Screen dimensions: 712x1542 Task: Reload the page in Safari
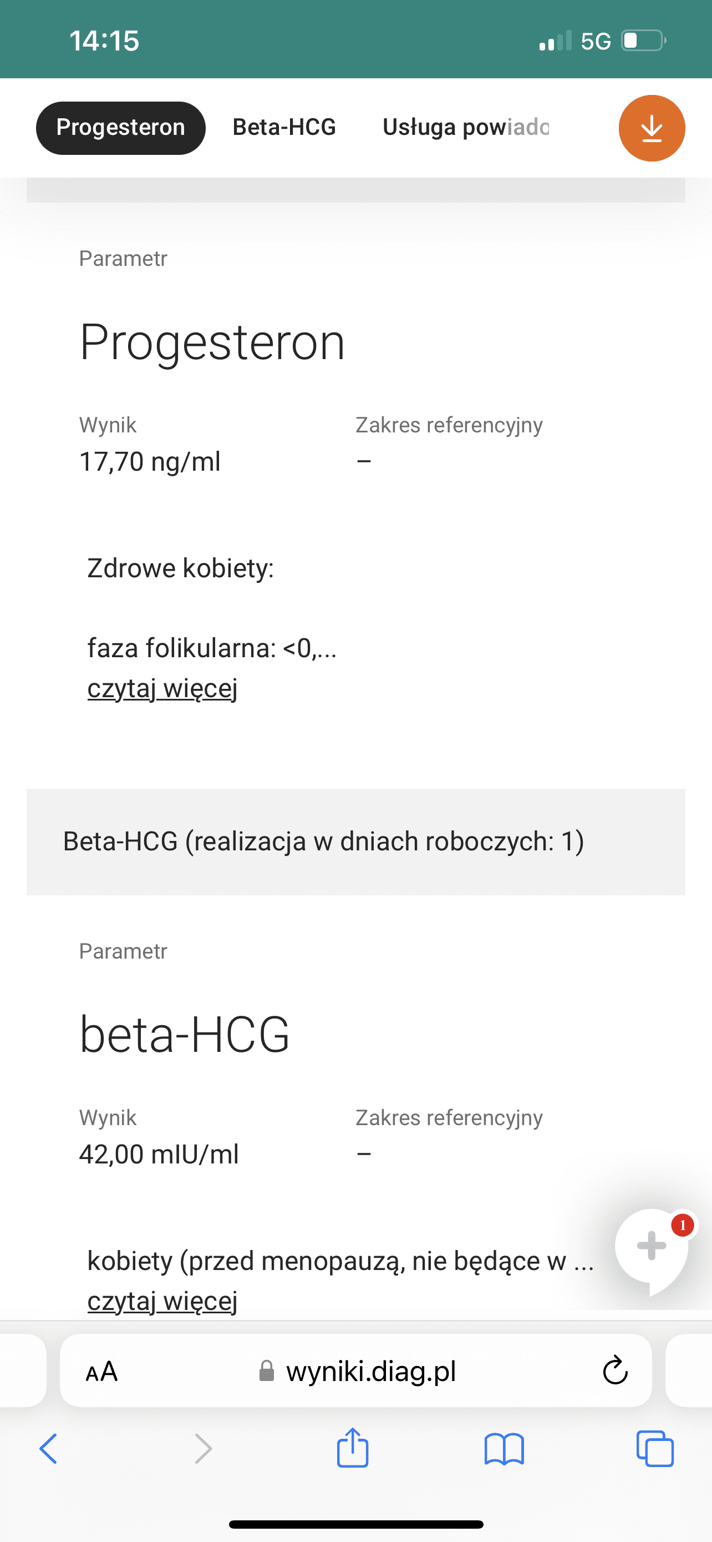[614, 1371]
